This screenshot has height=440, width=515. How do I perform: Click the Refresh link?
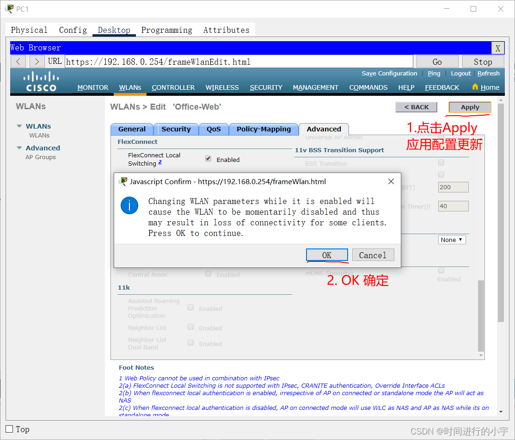point(488,73)
